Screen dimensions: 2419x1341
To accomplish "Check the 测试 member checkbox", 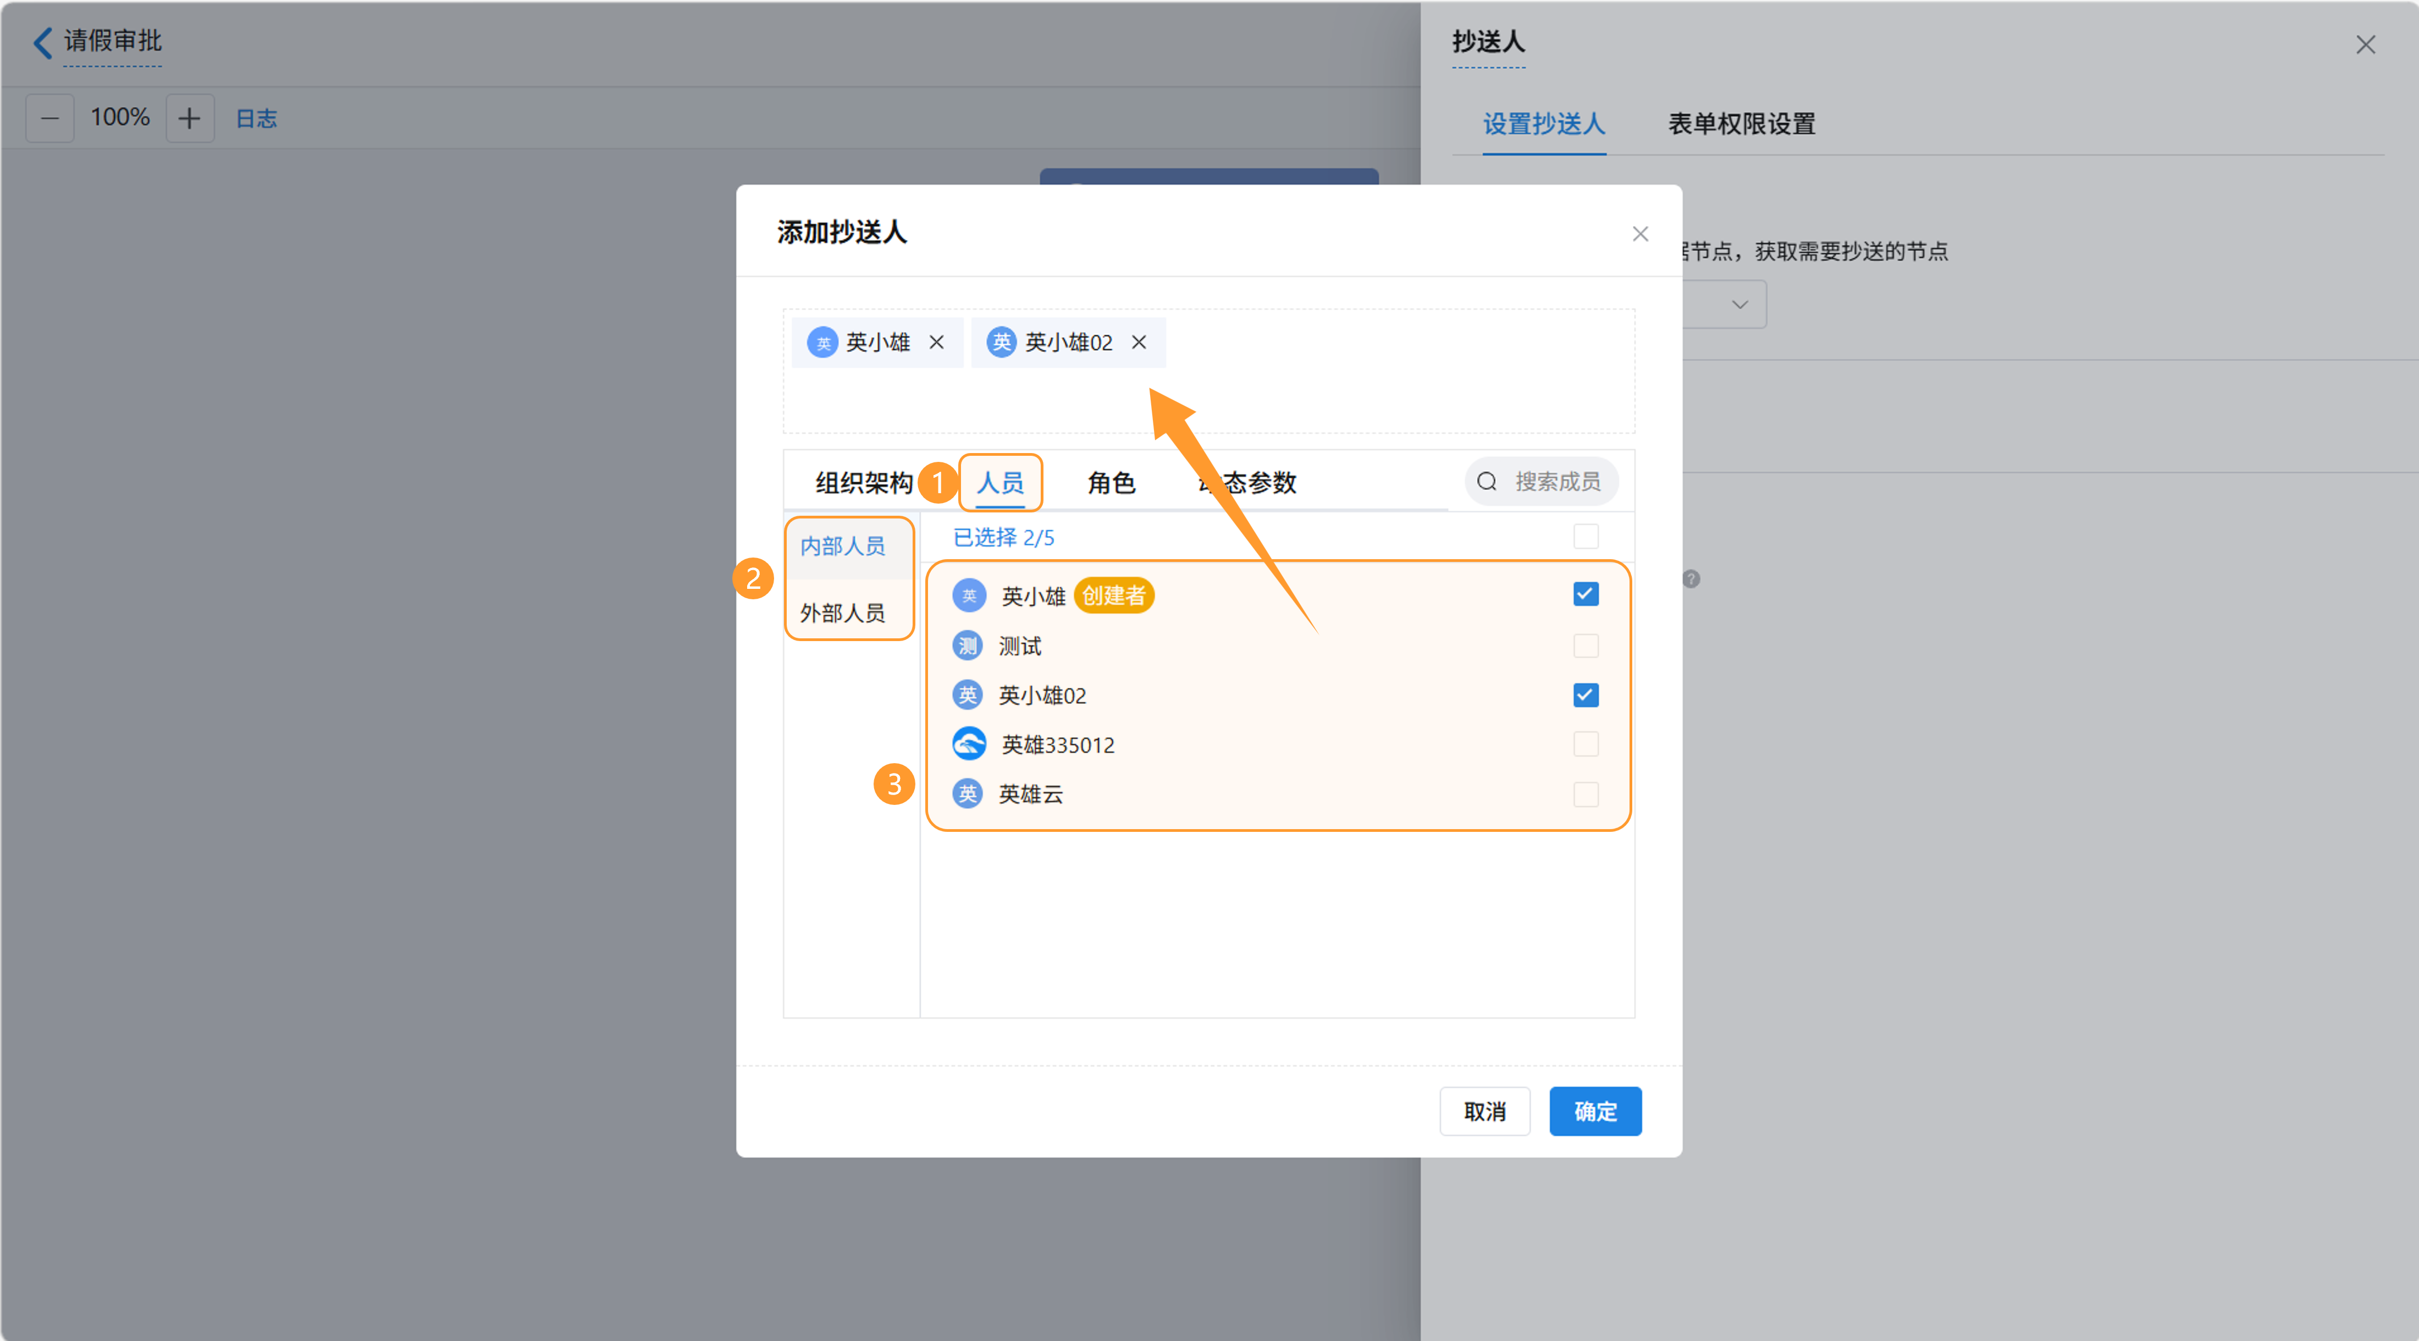I will [x=1585, y=646].
